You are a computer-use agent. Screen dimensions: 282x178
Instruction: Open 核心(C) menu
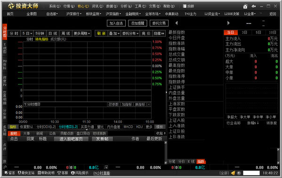point(83,6)
